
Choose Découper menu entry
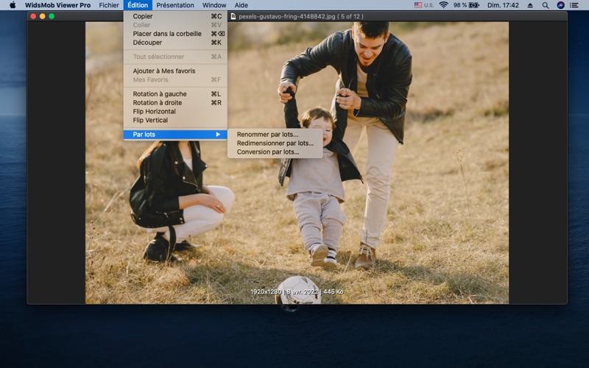click(175, 43)
